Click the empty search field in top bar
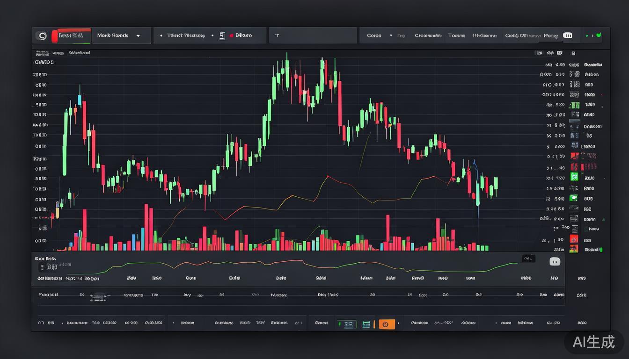629x359 pixels. (x=313, y=36)
